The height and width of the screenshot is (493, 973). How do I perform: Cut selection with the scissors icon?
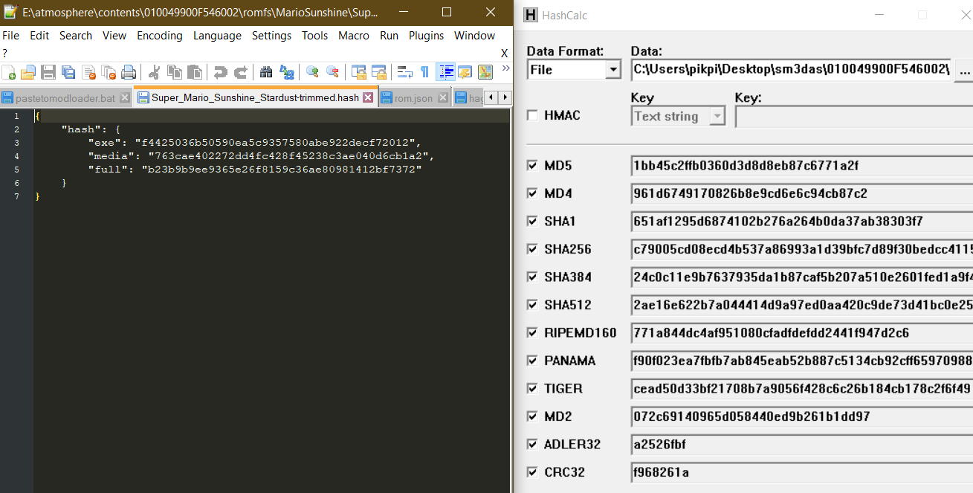155,72
